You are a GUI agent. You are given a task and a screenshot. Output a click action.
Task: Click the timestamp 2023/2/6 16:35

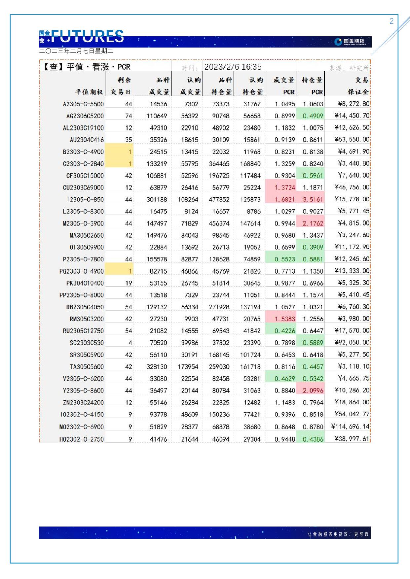(x=233, y=67)
